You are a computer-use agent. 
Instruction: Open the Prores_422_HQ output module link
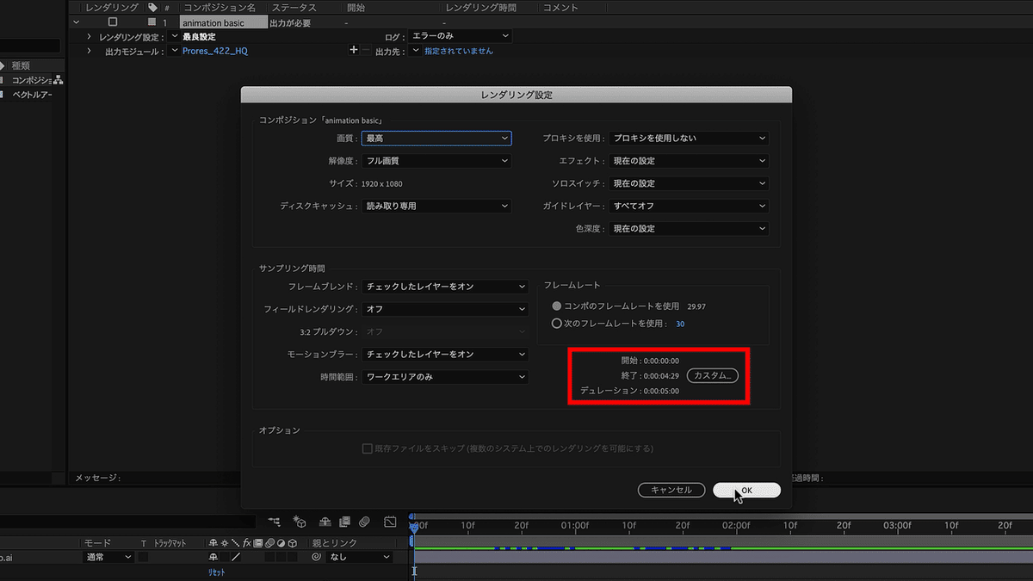pos(215,51)
